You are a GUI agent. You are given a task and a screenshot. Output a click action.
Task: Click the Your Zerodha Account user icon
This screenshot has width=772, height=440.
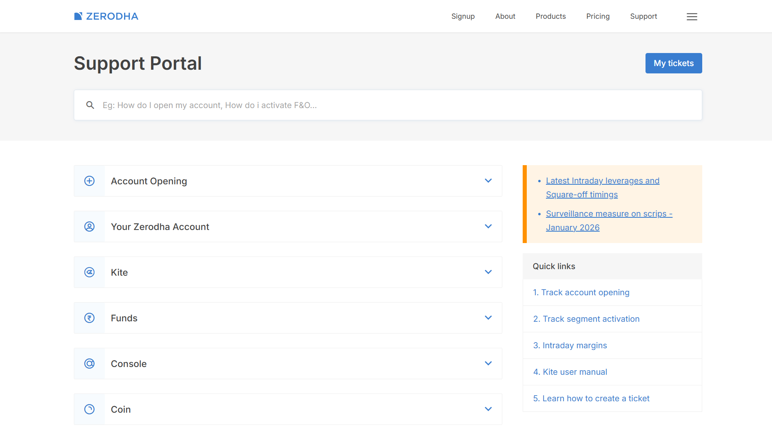pos(89,226)
